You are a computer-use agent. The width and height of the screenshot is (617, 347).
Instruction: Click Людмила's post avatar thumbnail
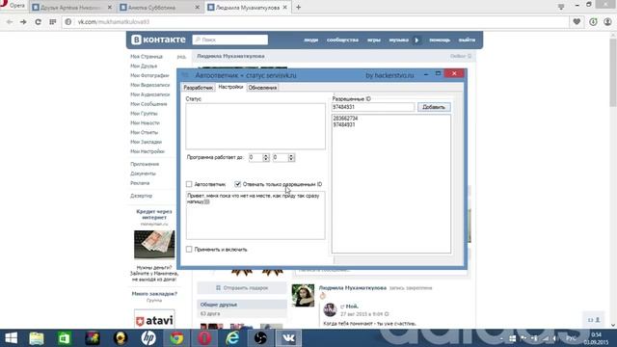pyautogui.click(x=303, y=296)
